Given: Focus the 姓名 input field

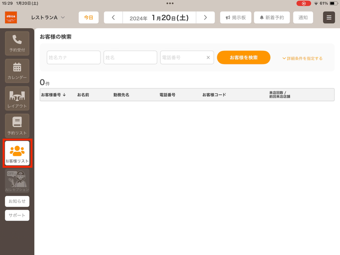Looking at the screenshot, I should coord(130,57).
